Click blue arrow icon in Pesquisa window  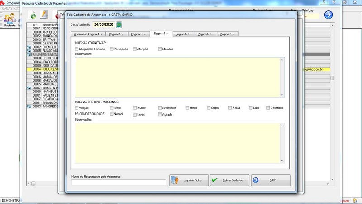[329, 15]
